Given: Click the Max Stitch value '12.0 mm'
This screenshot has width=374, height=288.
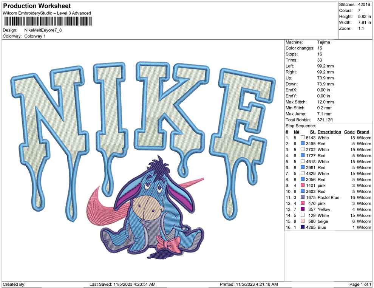Looking at the screenshot, I should pos(325,102).
